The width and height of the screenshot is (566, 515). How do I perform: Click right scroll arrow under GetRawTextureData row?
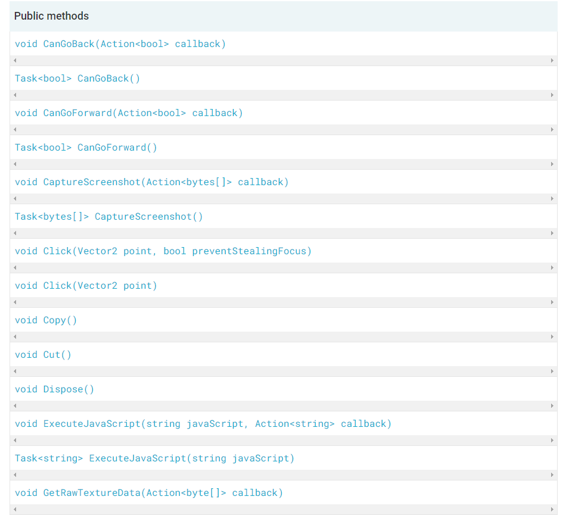[552, 510]
